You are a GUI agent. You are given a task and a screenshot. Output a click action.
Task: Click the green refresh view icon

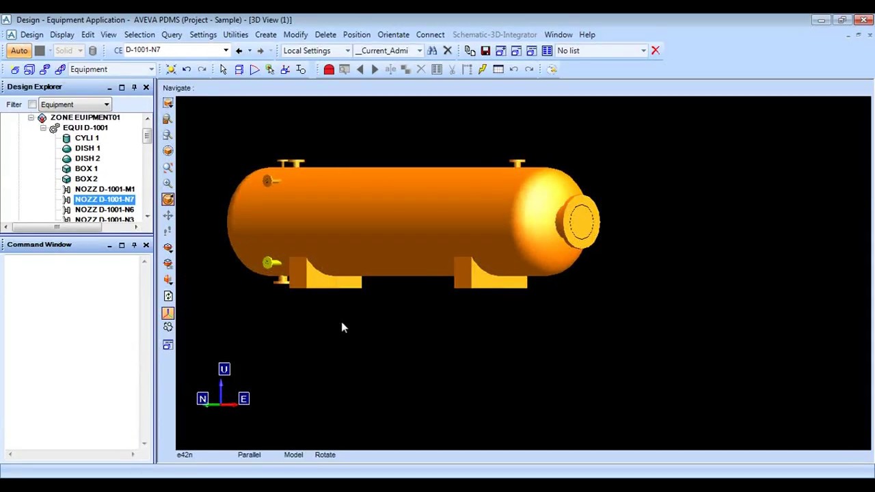click(168, 297)
